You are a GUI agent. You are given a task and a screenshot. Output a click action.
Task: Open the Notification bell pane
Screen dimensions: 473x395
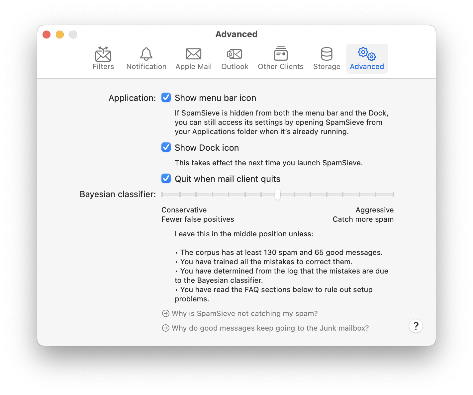[146, 59]
